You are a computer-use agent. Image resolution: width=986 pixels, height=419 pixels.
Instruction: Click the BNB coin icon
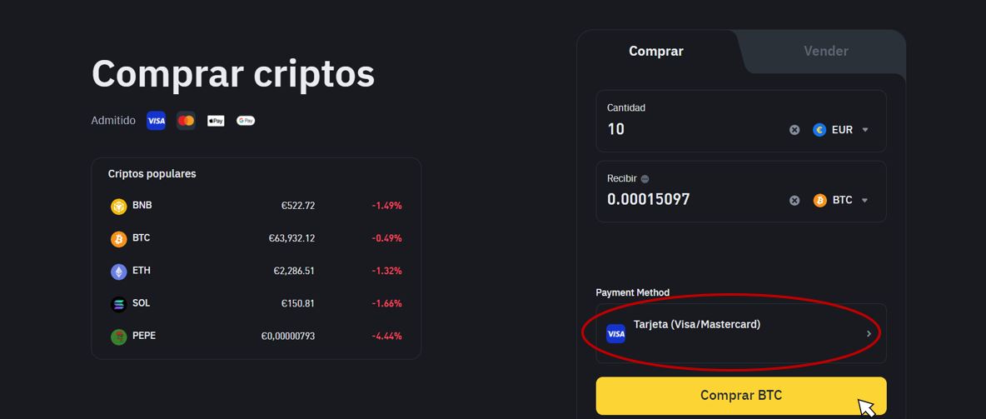(119, 207)
